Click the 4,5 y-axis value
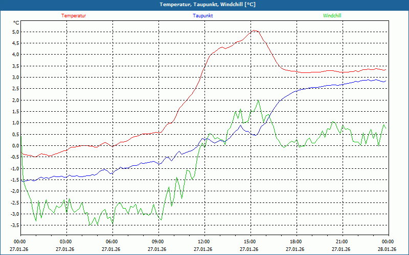 click(16, 43)
